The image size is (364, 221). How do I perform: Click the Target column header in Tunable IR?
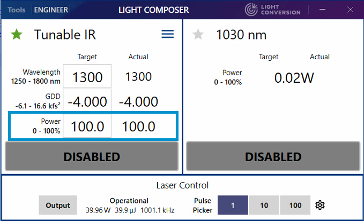[x=87, y=57]
